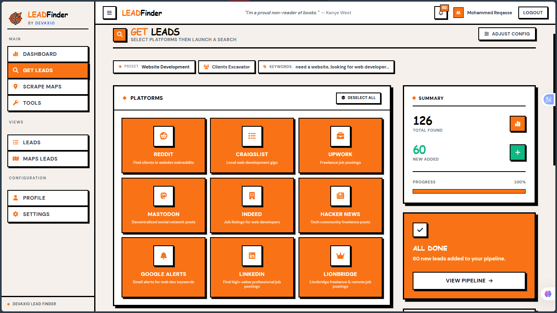The width and height of the screenshot is (557, 313).
Task: Click the Keywords chip
Action: click(326, 67)
